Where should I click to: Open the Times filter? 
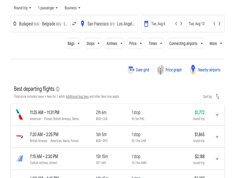click(155, 43)
